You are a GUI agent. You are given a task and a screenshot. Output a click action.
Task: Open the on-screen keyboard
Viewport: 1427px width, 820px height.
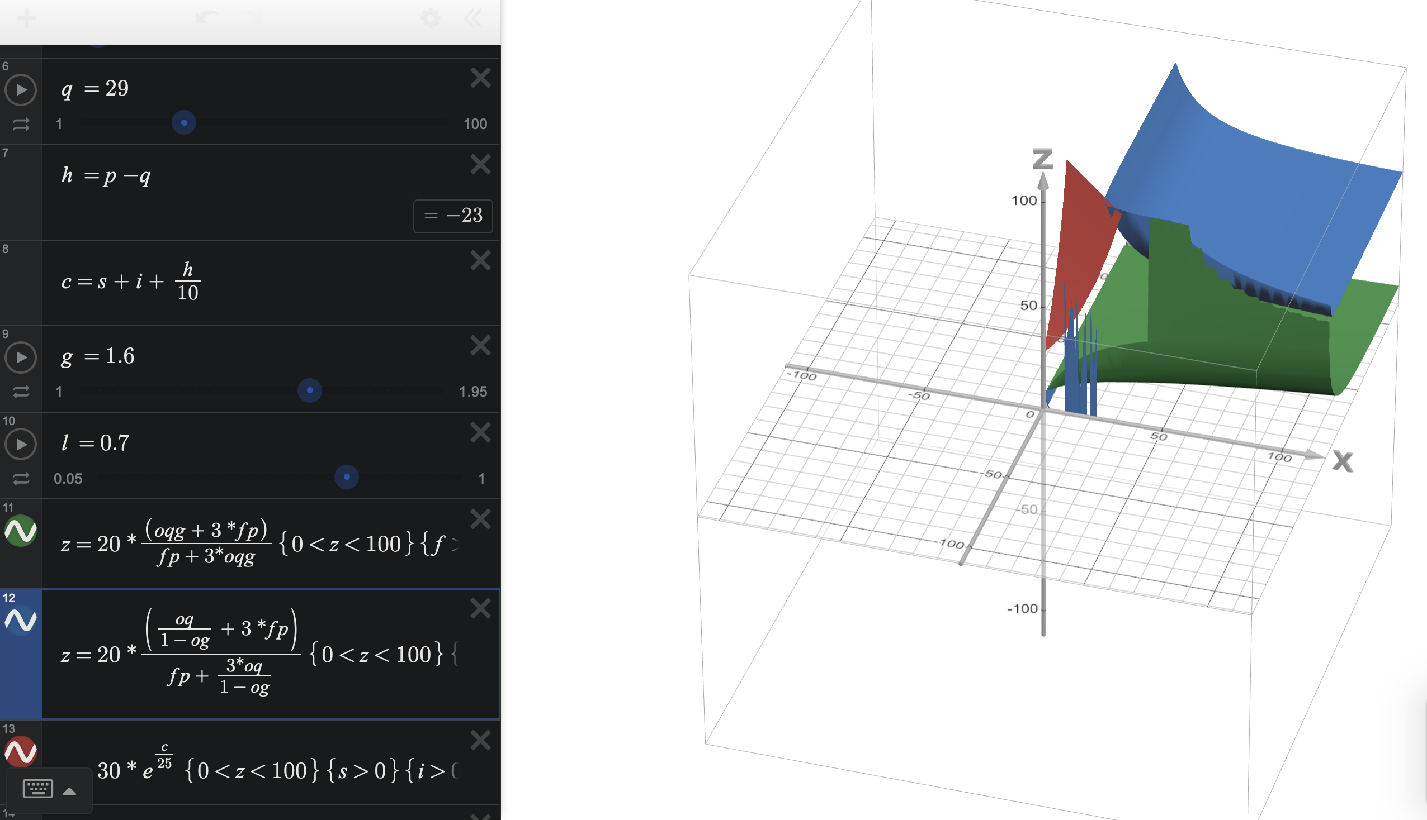pos(38,789)
